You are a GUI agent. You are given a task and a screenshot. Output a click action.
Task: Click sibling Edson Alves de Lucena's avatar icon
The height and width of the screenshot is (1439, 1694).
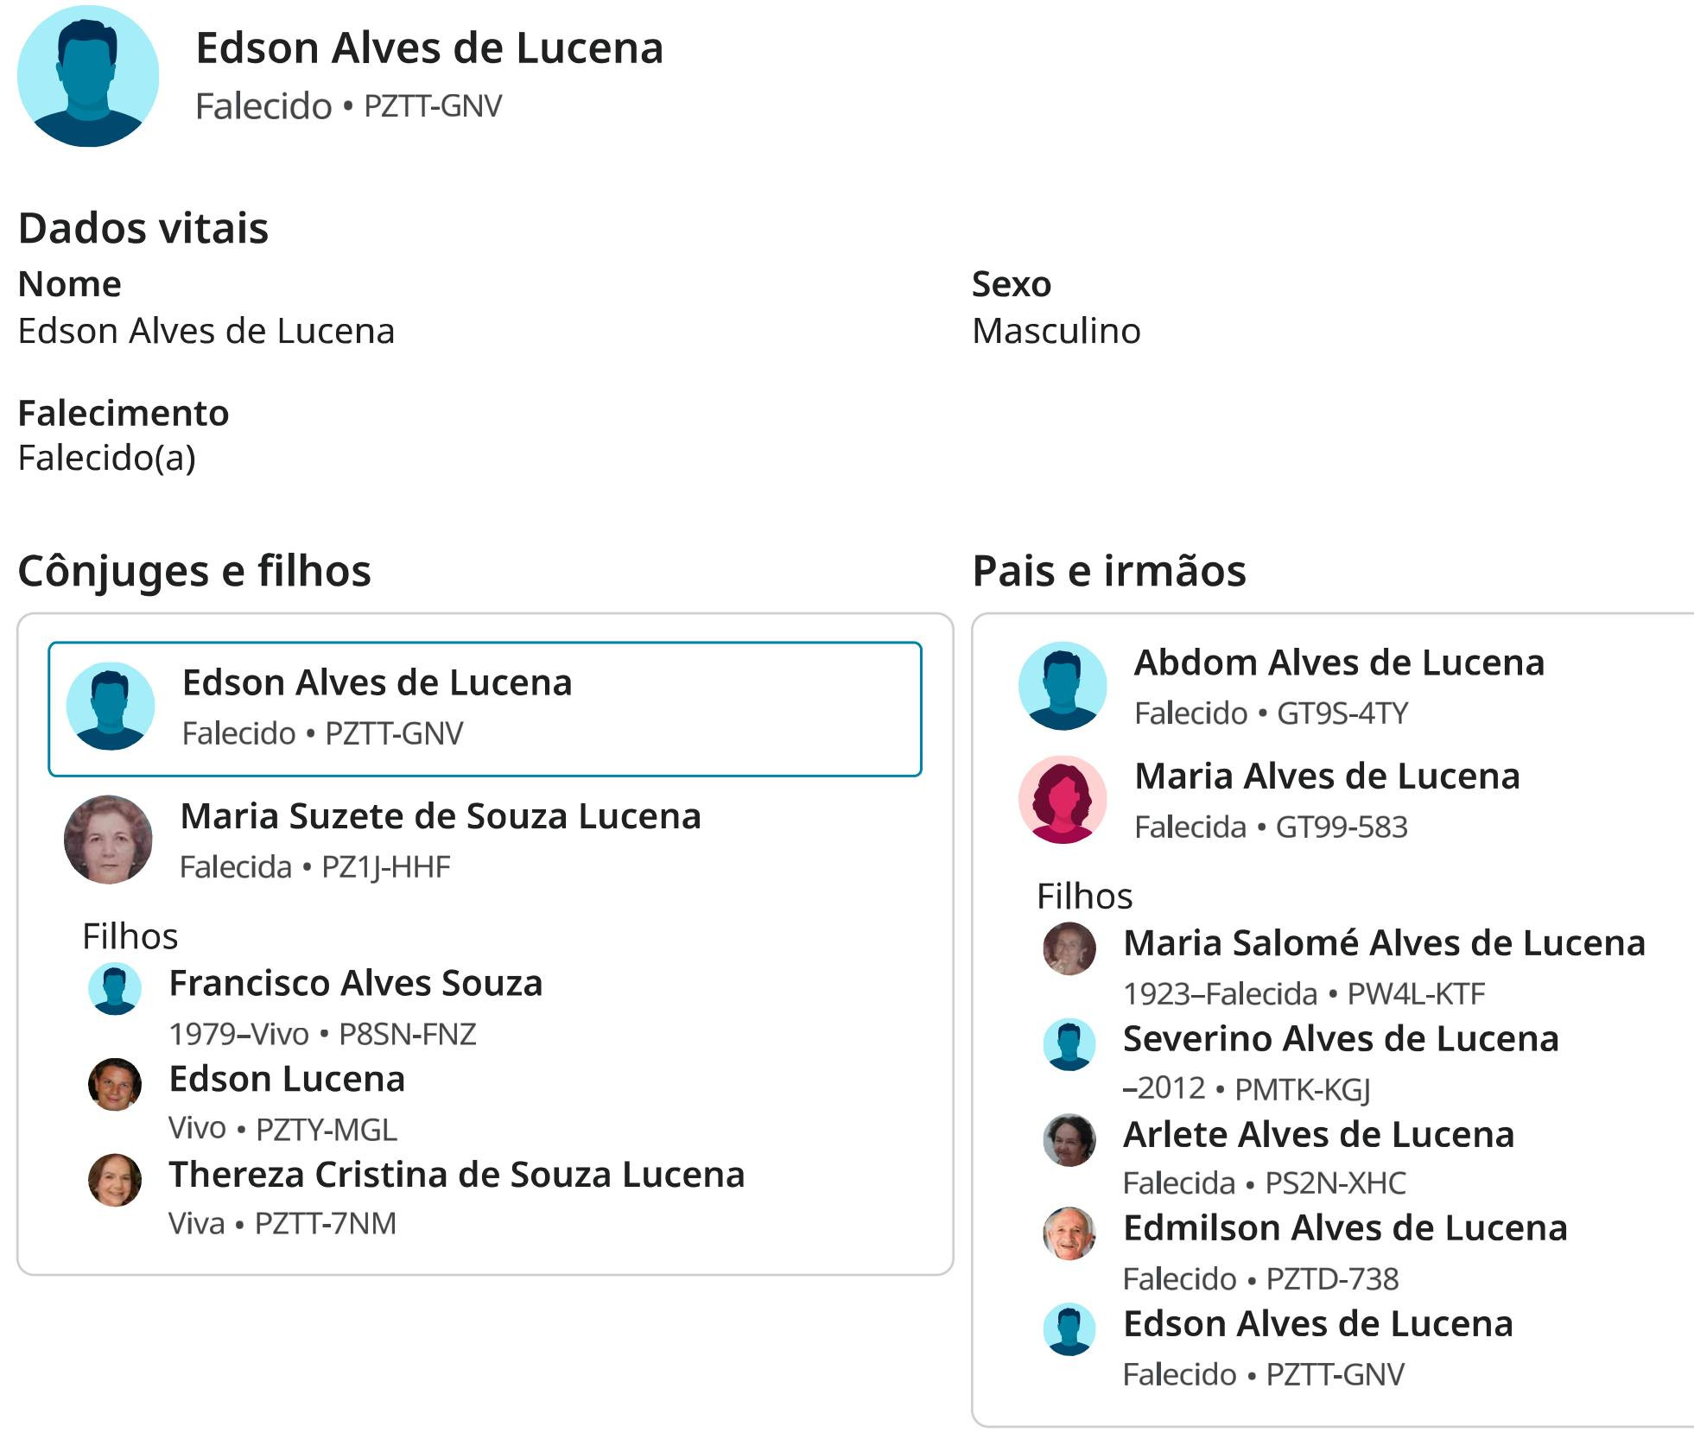pyautogui.click(x=1069, y=1328)
